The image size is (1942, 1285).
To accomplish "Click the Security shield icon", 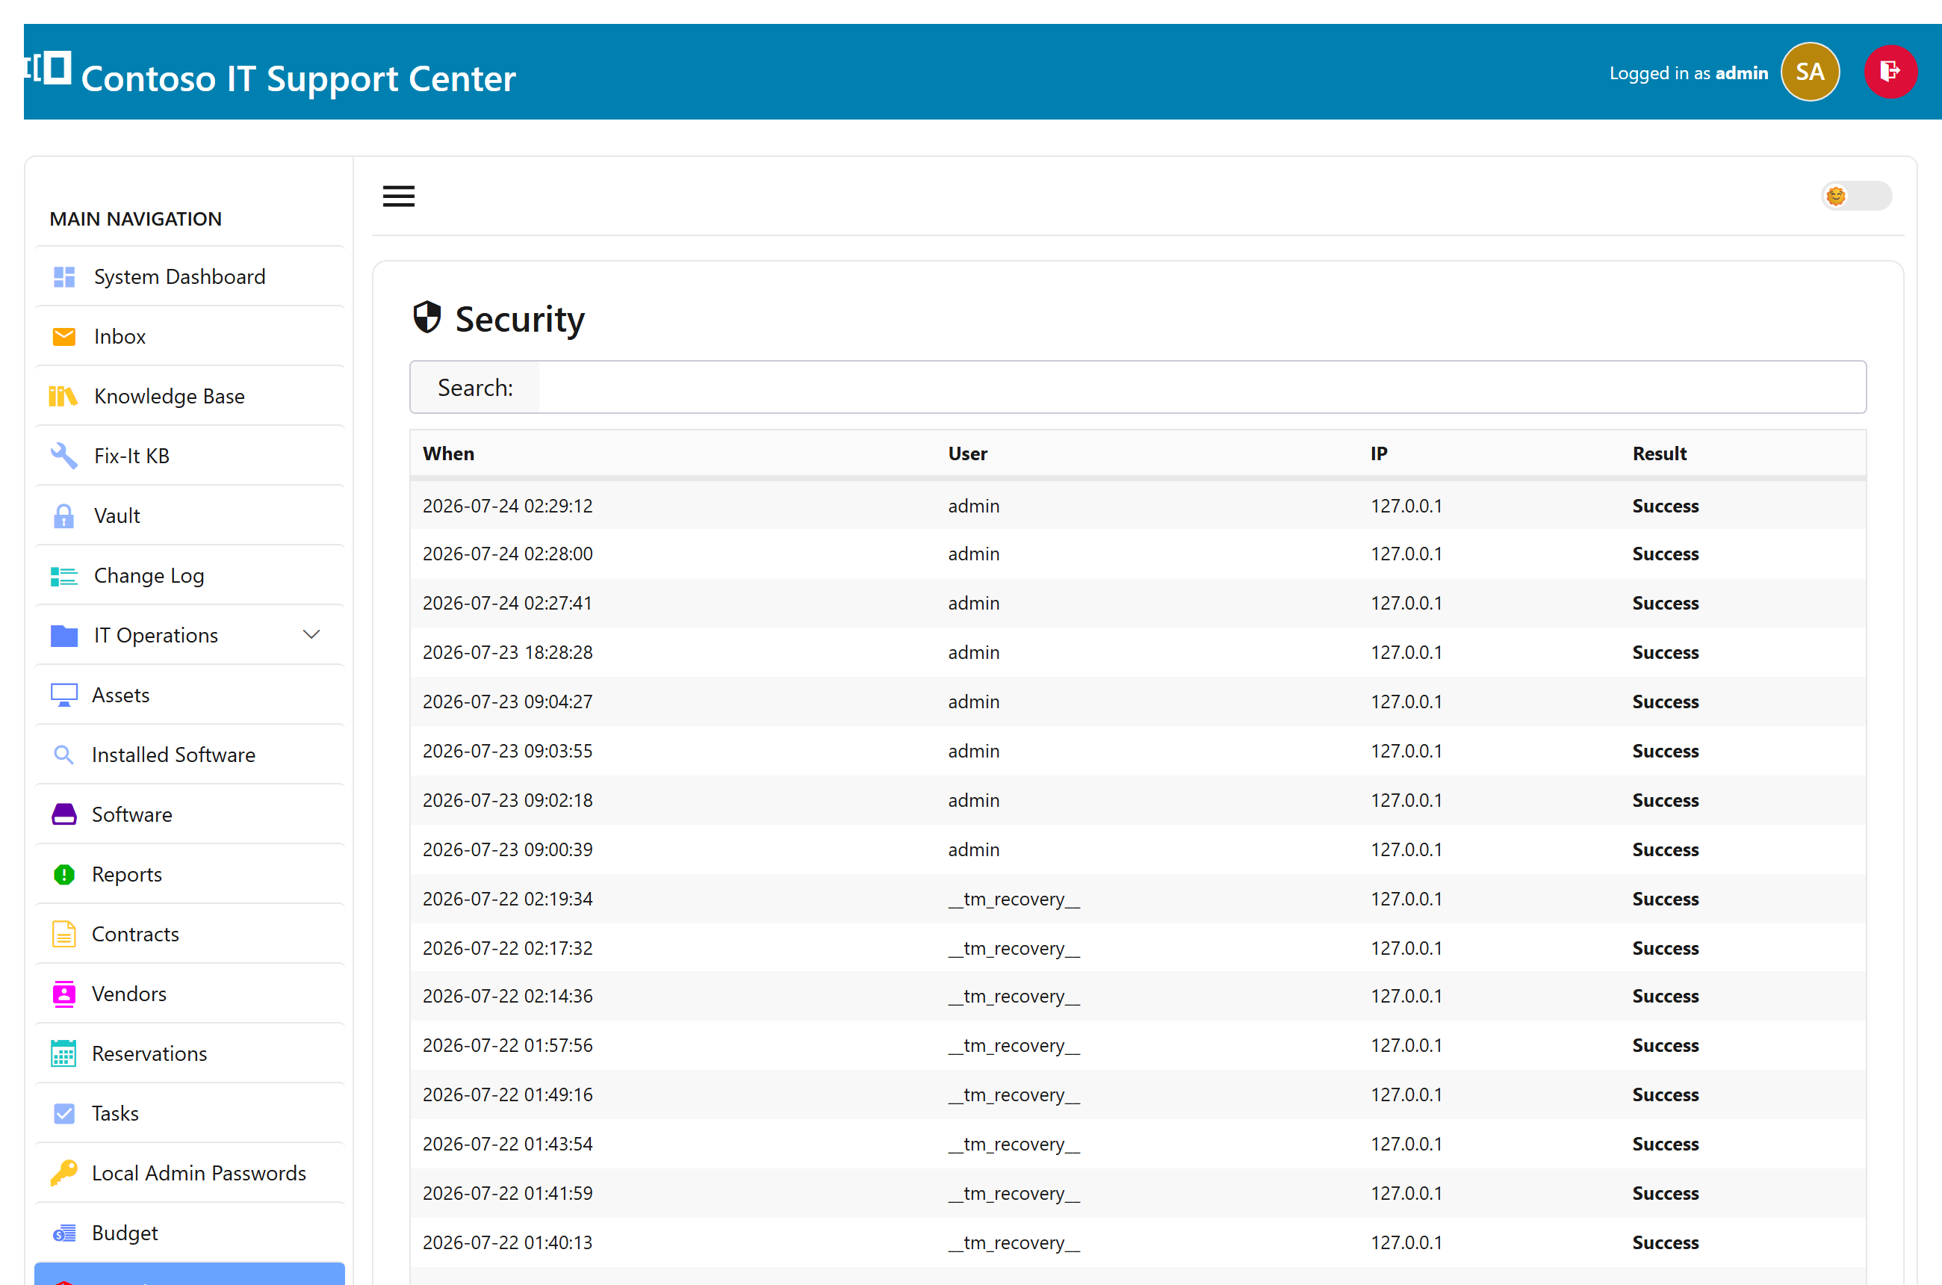I will click(x=427, y=318).
